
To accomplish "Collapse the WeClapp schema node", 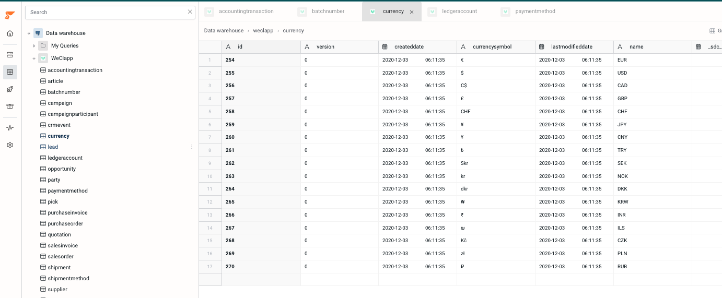I will click(x=34, y=58).
